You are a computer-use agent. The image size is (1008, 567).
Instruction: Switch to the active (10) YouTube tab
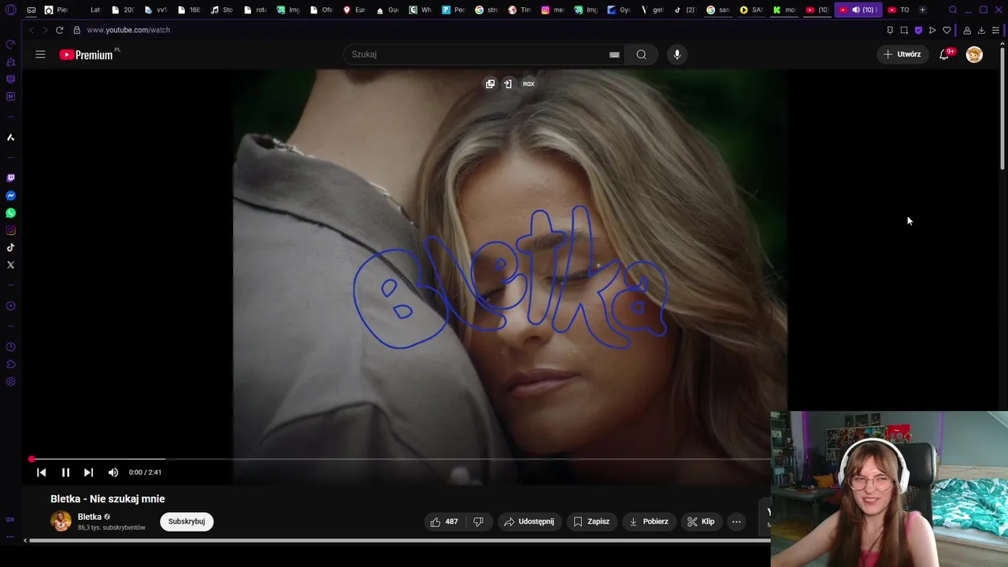tap(858, 10)
